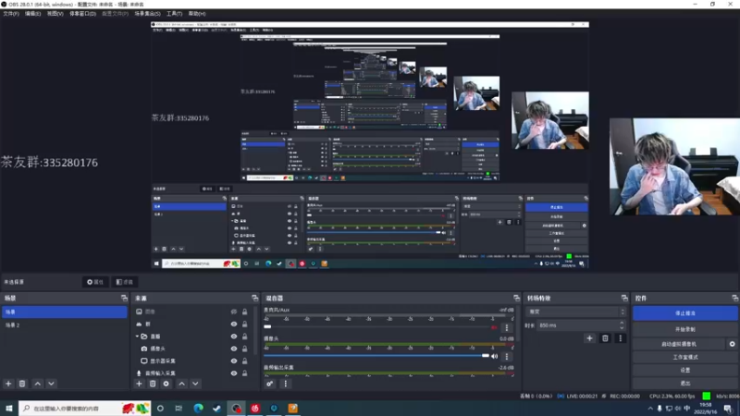Image resolution: width=740 pixels, height=416 pixels.
Task: Open options menu for camera audio channel
Action: [507, 357]
